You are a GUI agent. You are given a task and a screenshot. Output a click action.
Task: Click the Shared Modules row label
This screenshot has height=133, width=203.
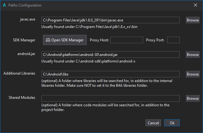pos(22,98)
